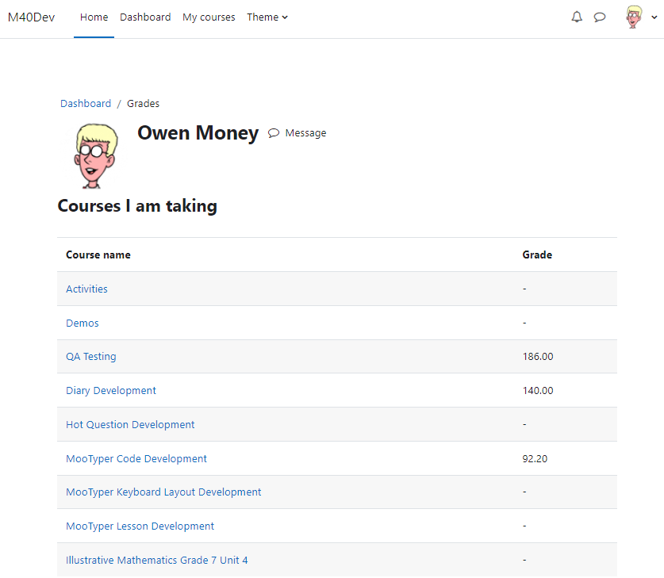Open the MooTyper Code Development course
This screenshot has width=664, height=578.
(136, 459)
